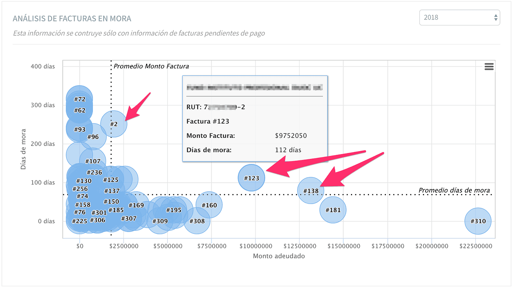Image resolution: width=514 pixels, height=289 pixels.
Task: Select the bubble labeled #123
Action: pyautogui.click(x=251, y=178)
